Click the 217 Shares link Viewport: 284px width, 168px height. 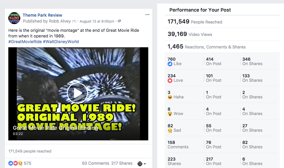coord(122,163)
